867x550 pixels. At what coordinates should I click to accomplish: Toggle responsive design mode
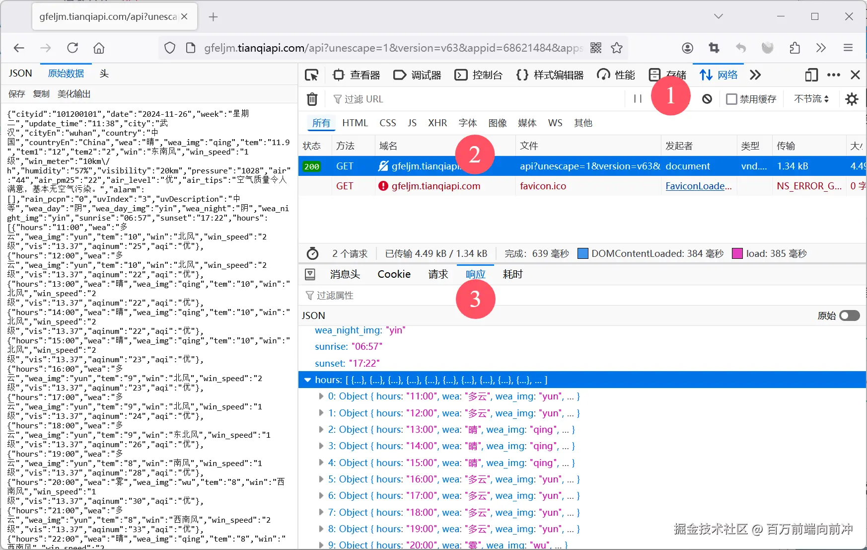click(x=811, y=75)
